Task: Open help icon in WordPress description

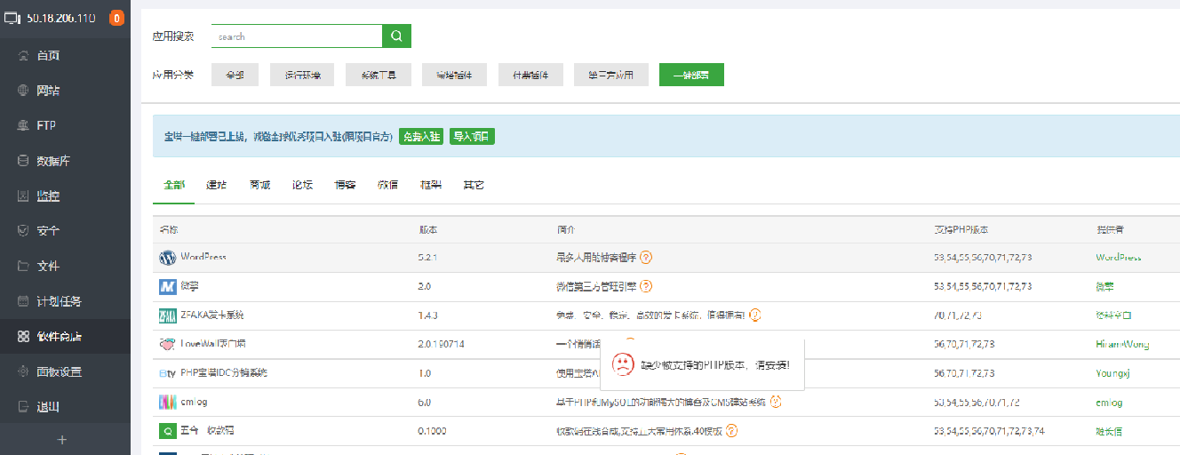Action: click(x=646, y=258)
